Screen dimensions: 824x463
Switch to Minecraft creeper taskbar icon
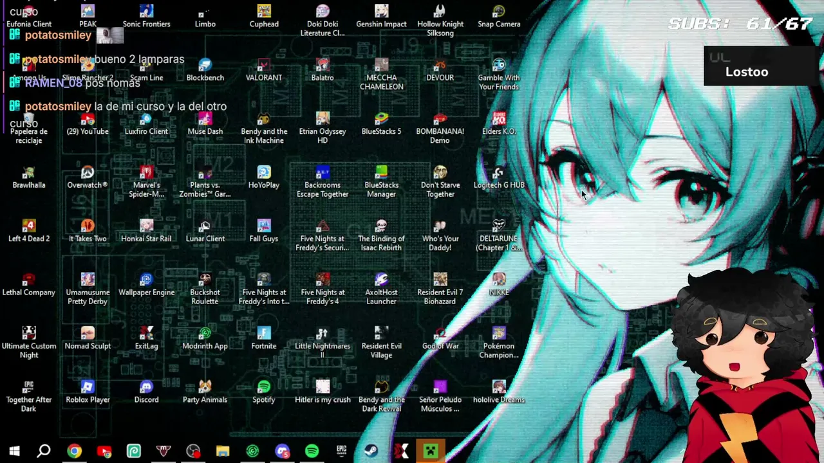[x=430, y=451]
